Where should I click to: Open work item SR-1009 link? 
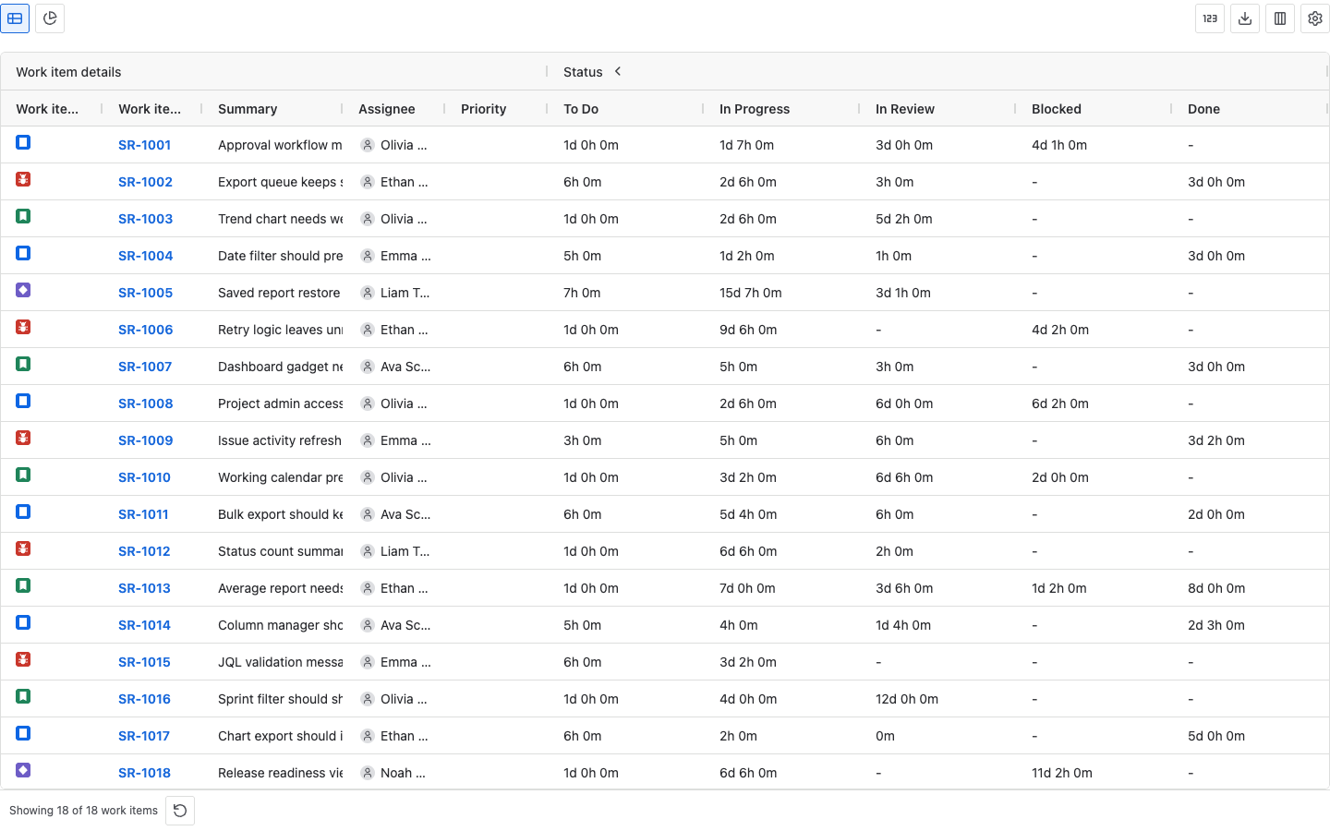pos(145,440)
